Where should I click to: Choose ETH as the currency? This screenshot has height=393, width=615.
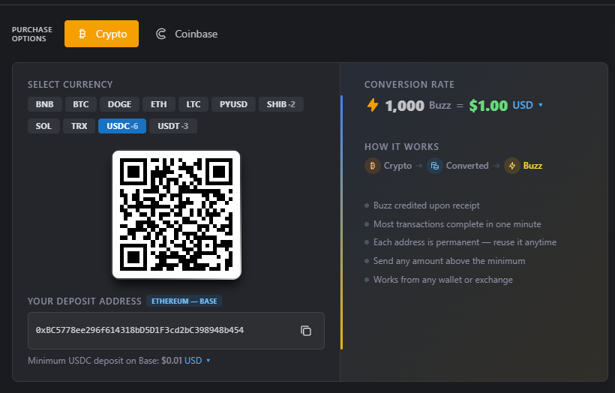[x=159, y=104]
